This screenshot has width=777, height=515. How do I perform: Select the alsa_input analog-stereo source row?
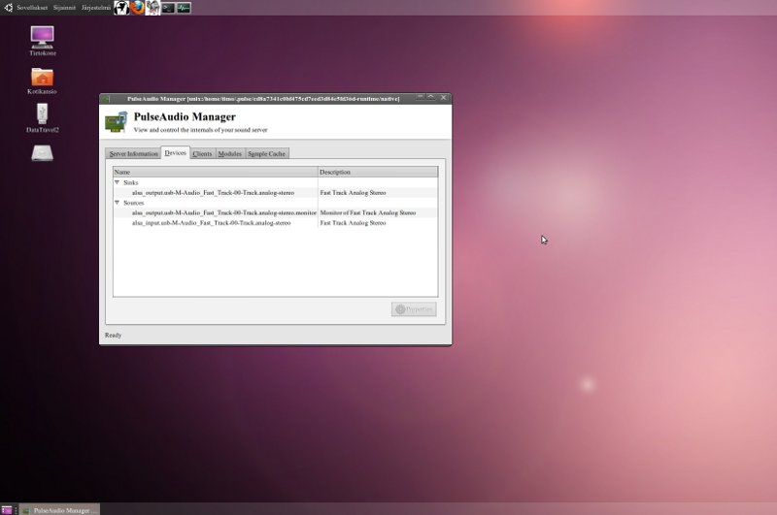[x=275, y=223]
